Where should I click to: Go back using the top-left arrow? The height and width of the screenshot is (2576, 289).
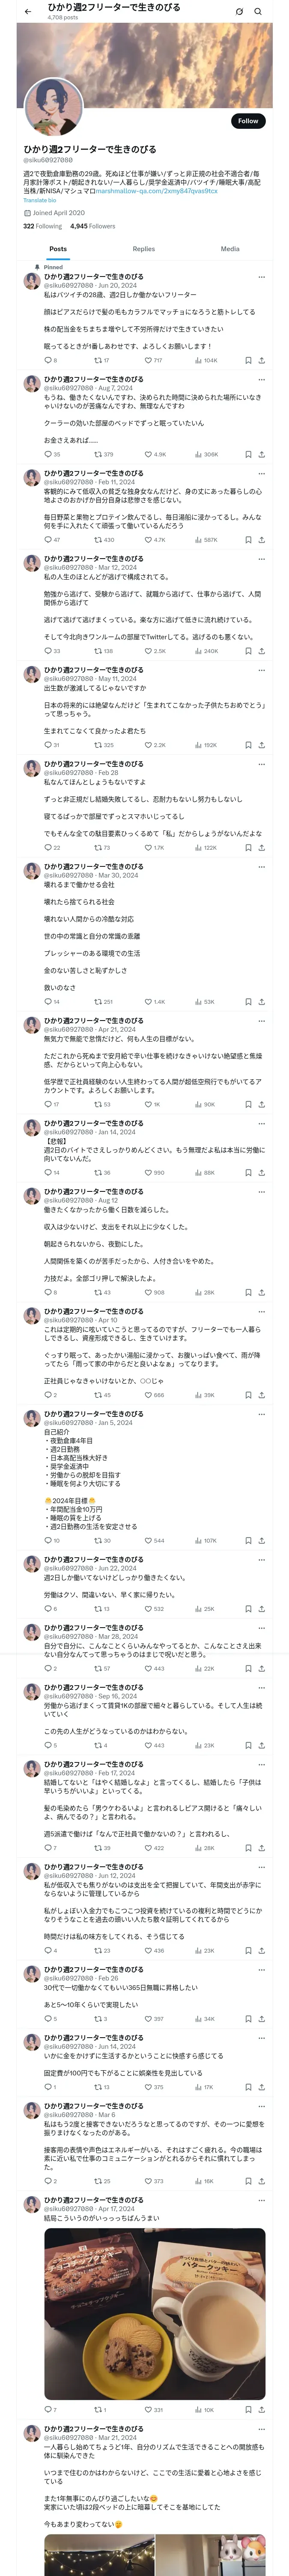[x=28, y=12]
